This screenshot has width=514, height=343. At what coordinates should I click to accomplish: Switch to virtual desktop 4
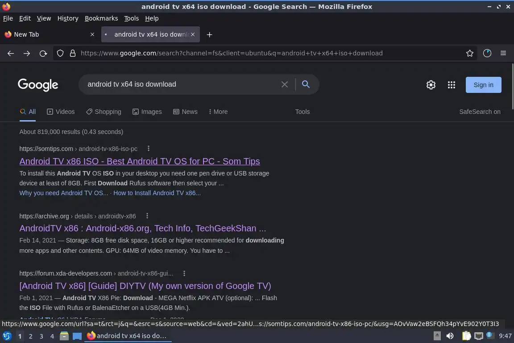tap(52, 336)
